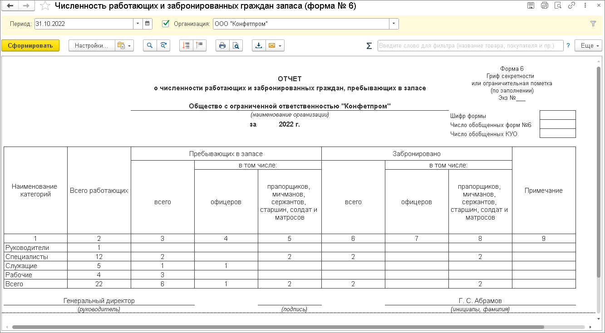Click the horizontal scrollbar at the bottom
The width and height of the screenshot is (605, 333).
pos(278,327)
